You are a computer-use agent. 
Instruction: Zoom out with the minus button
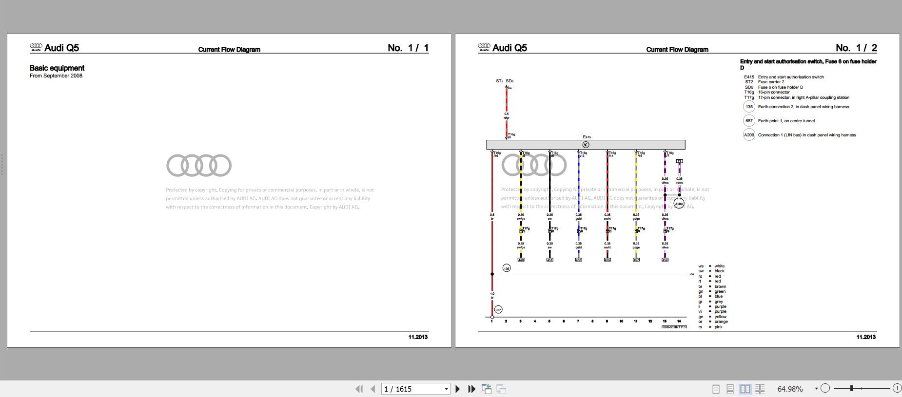(x=825, y=388)
